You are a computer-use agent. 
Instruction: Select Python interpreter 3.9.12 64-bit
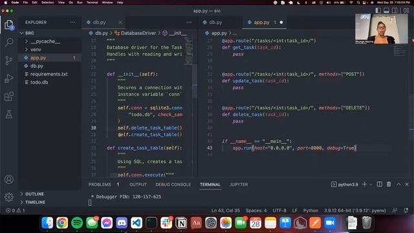coord(355,210)
